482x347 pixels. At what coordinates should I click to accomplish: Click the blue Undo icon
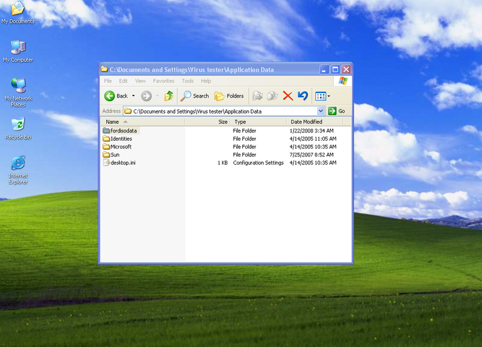click(303, 96)
